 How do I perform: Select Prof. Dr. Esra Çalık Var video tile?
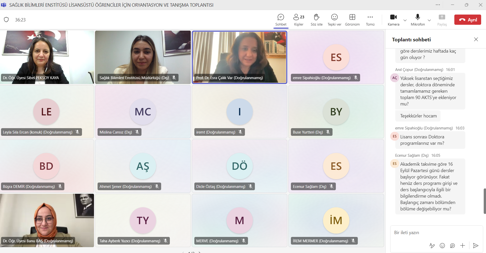(239, 57)
